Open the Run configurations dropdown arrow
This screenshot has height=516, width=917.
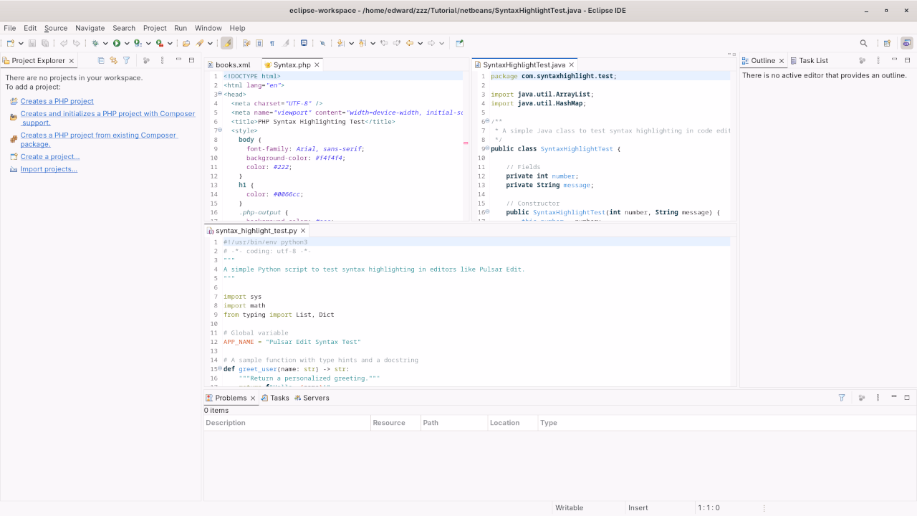127,43
